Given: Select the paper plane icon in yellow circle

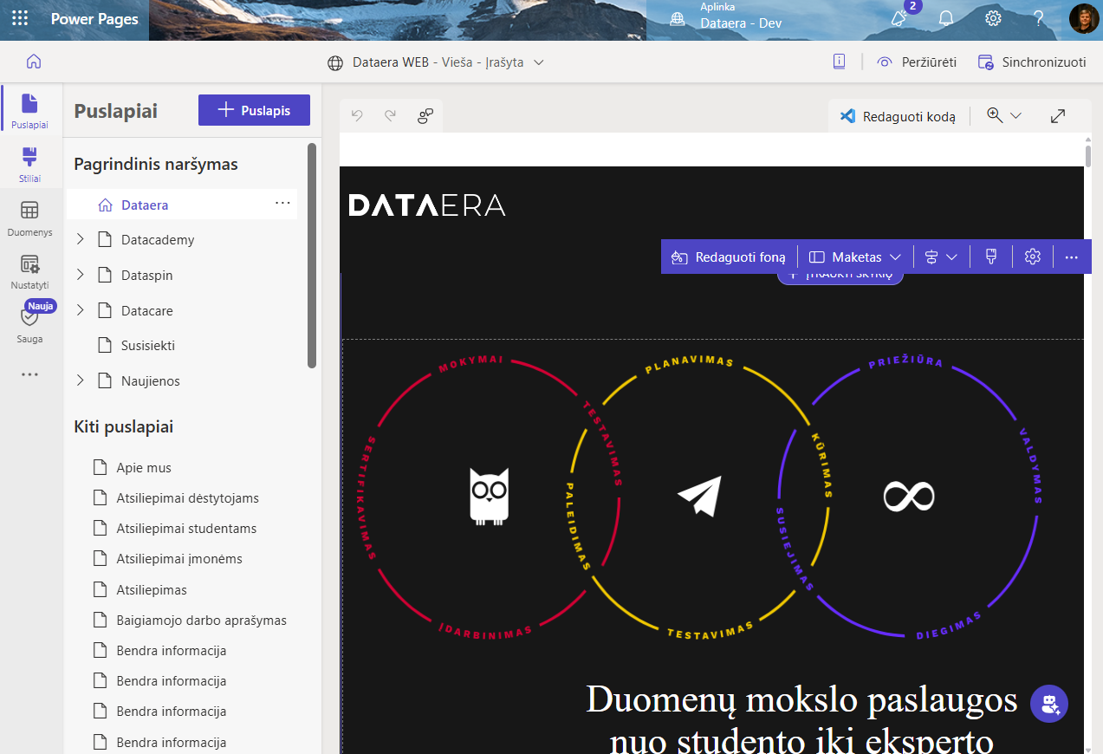Looking at the screenshot, I should (699, 497).
